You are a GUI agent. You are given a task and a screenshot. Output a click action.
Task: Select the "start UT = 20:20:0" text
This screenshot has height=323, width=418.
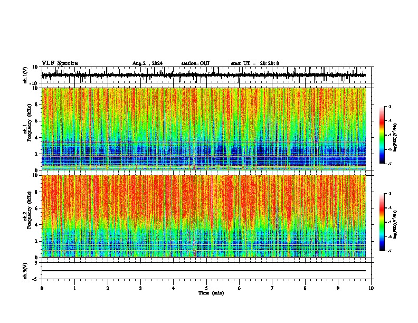click(x=255, y=63)
